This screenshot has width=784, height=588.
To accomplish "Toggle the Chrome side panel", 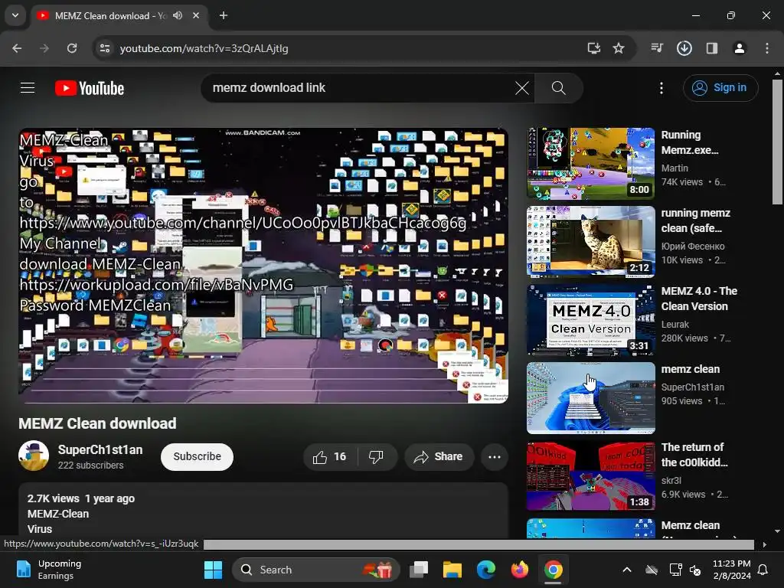I will (711, 48).
